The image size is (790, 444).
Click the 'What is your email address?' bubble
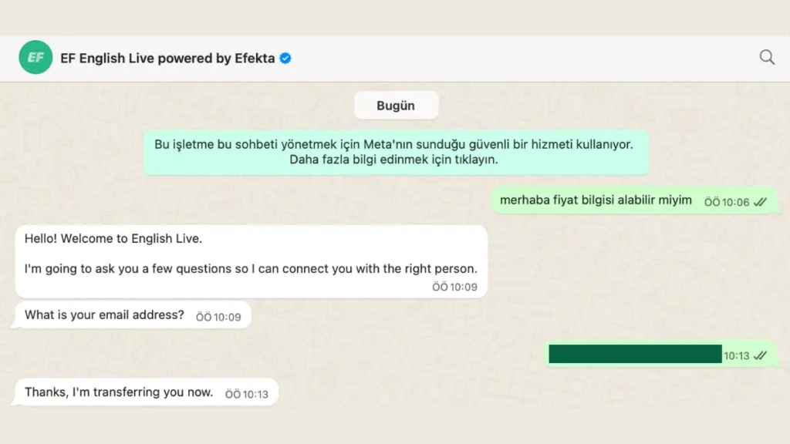point(133,315)
